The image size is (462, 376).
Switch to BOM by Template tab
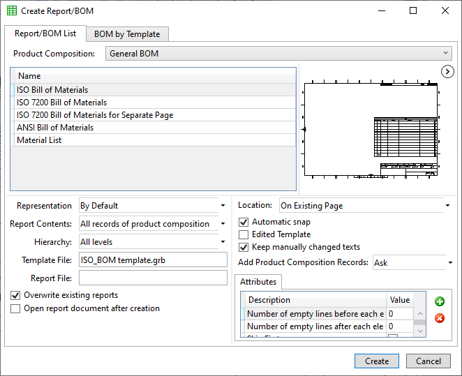point(127,34)
